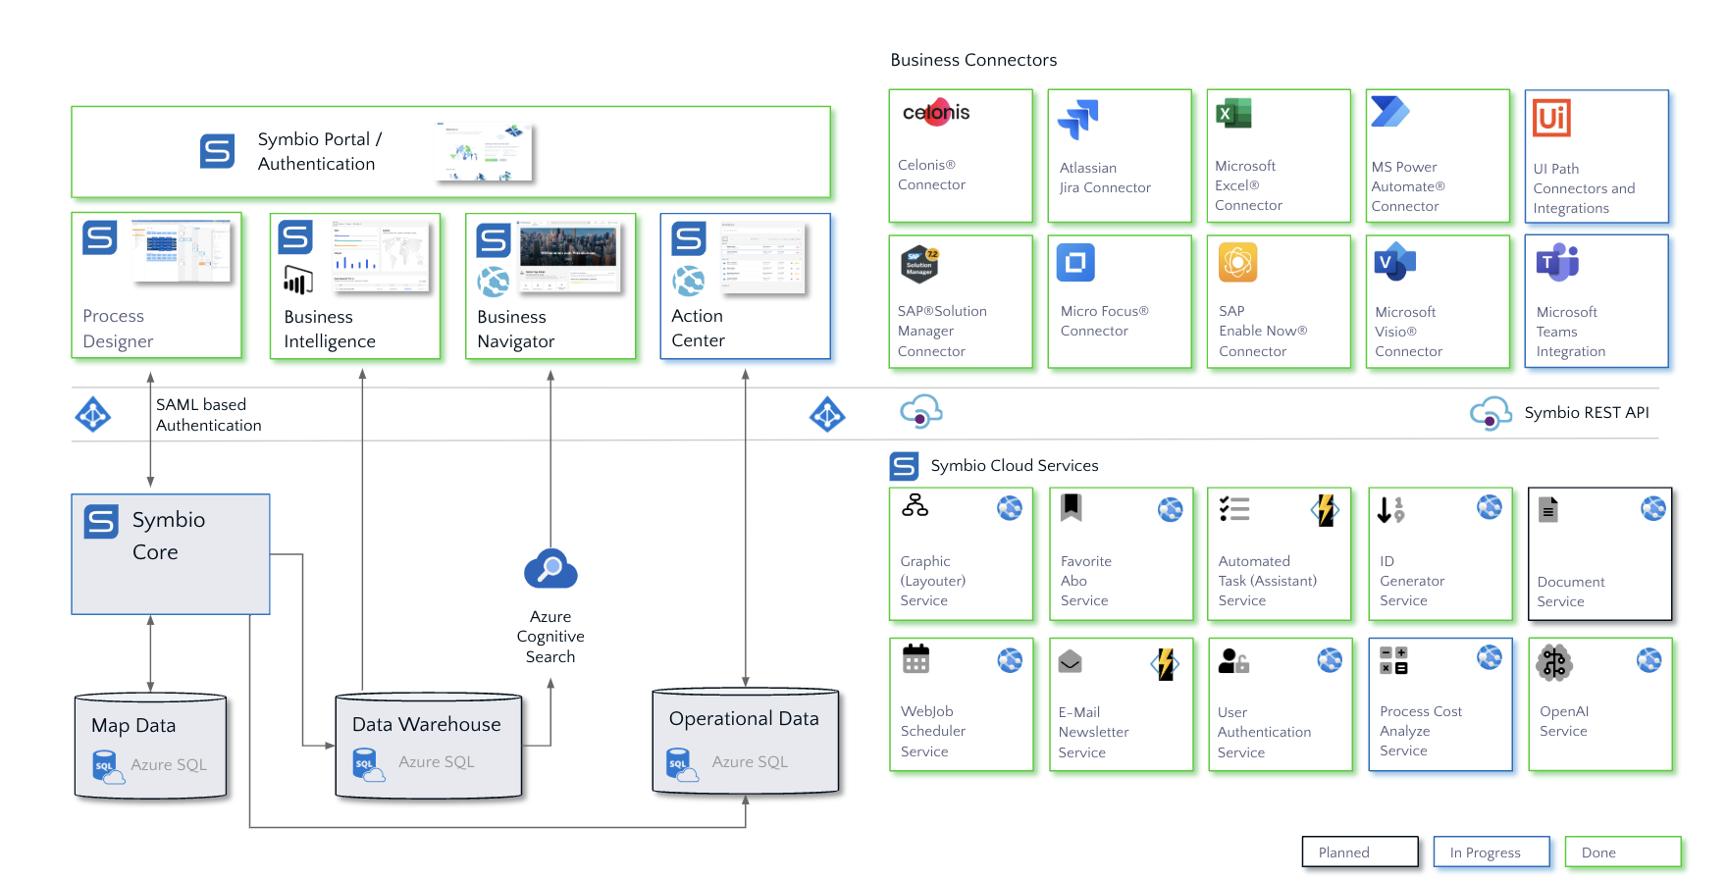Select the In Progress legend box
Viewport: 1727px width, 879px height.
tap(1491, 852)
